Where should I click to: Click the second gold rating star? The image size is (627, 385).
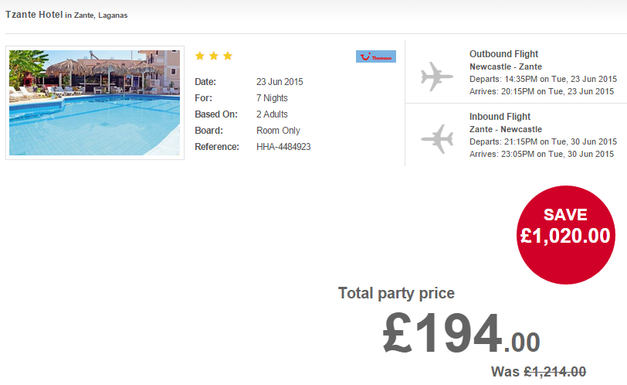[x=214, y=56]
